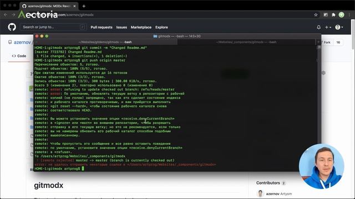Open Pull requests in the GitHub header
This screenshot has height=199, width=355.
(x=102, y=27)
